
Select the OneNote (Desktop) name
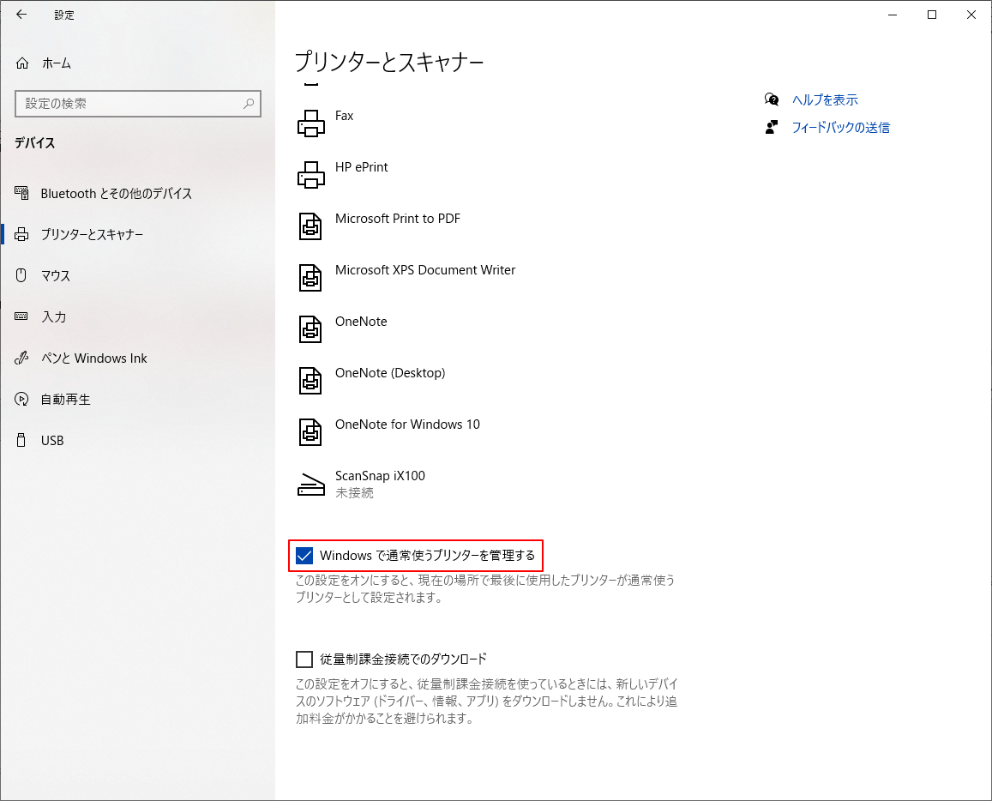point(390,373)
